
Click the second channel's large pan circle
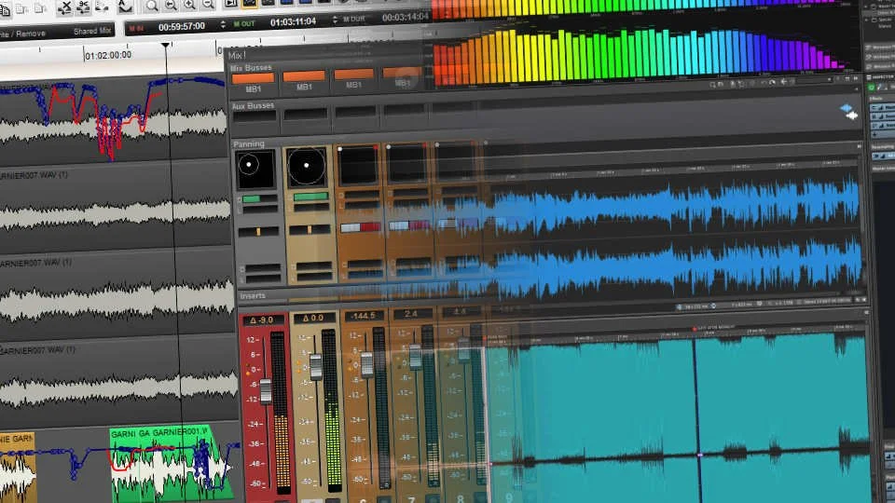pyautogui.click(x=307, y=166)
